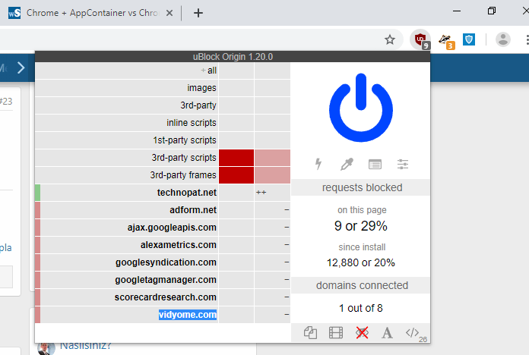Click the blue shield extension icon
Screen dimensions: 529x355
point(469,39)
